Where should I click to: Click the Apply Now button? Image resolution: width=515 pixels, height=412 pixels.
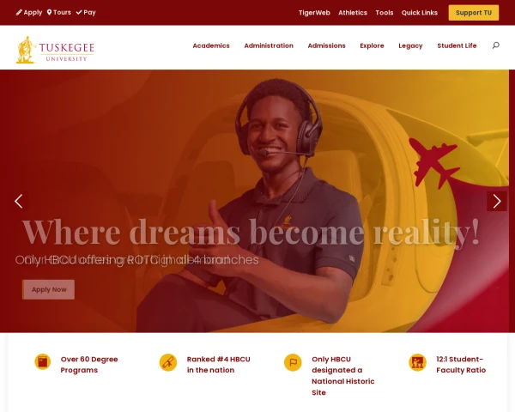click(49, 289)
